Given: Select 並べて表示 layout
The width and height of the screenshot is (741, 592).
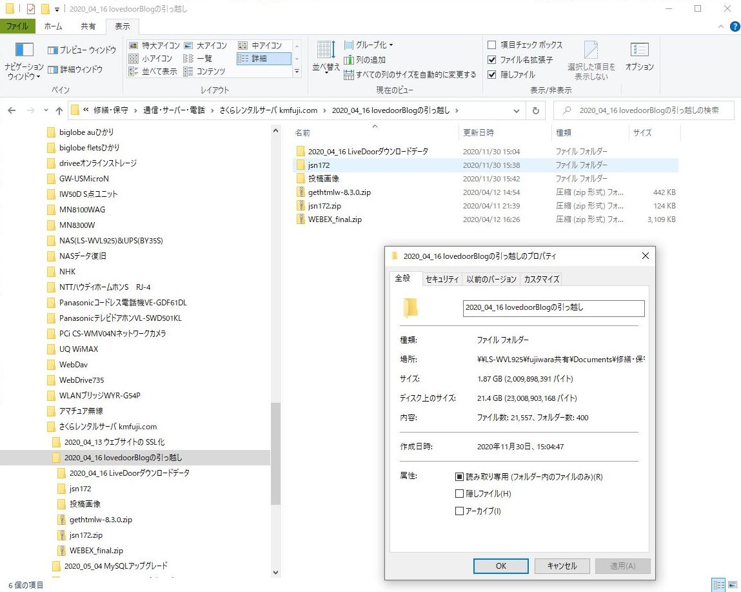Looking at the screenshot, I should [x=153, y=72].
